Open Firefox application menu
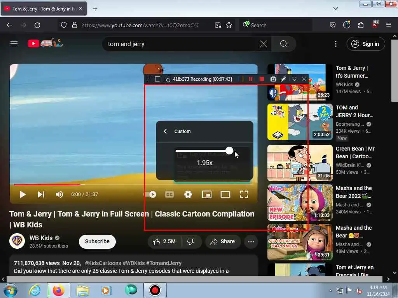 (389, 25)
